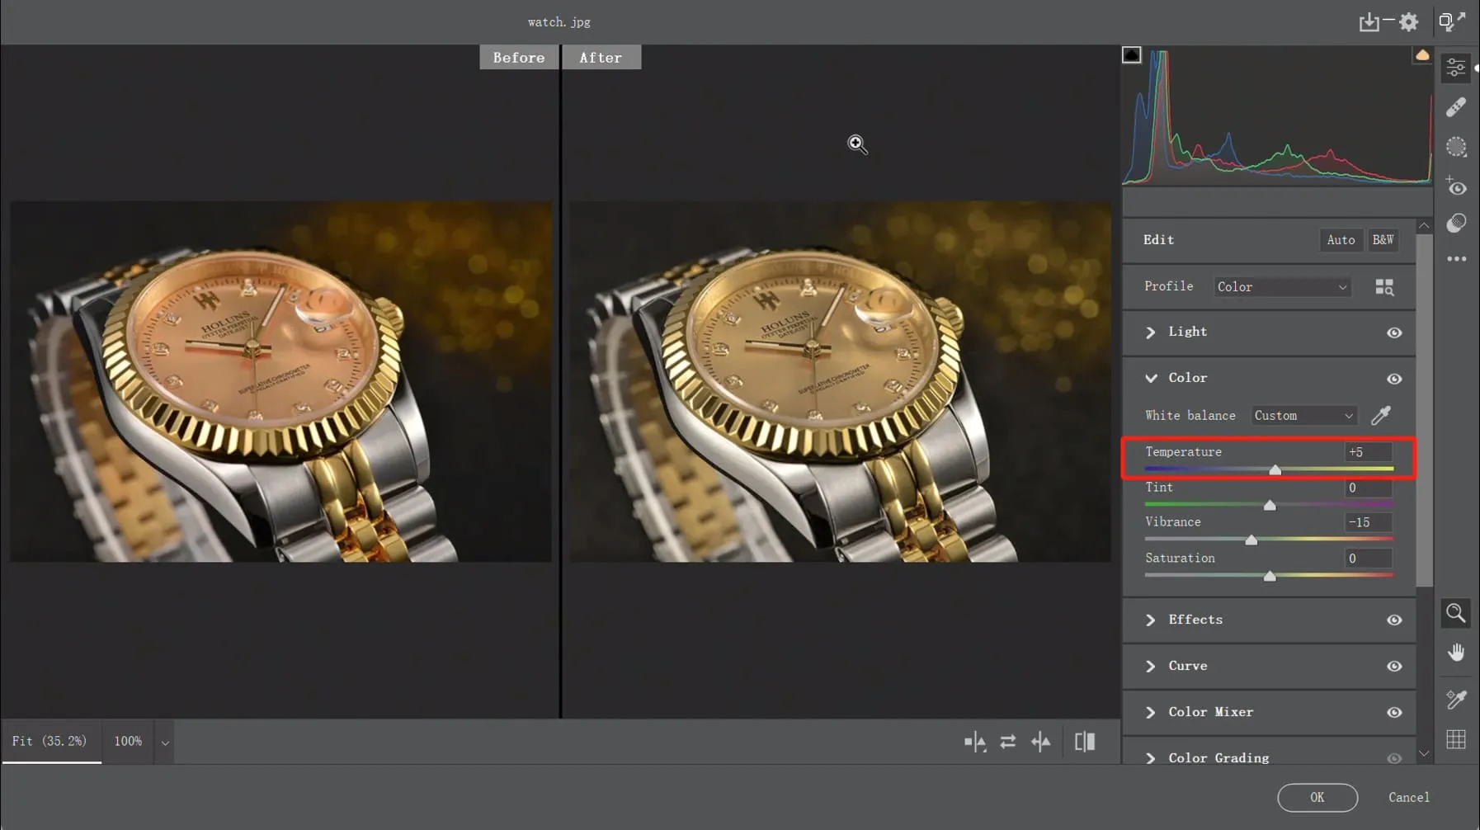This screenshot has width=1480, height=830.
Task: Open the Masking tool
Action: (x=1457, y=147)
